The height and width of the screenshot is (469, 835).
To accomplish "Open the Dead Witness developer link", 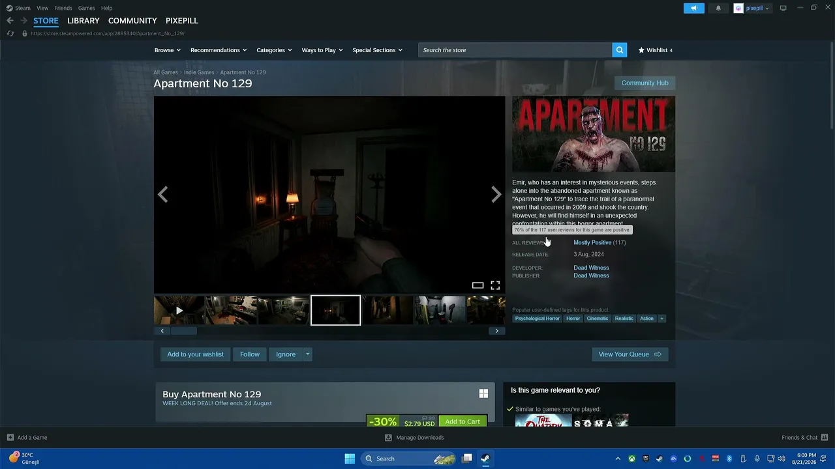I will (x=591, y=268).
